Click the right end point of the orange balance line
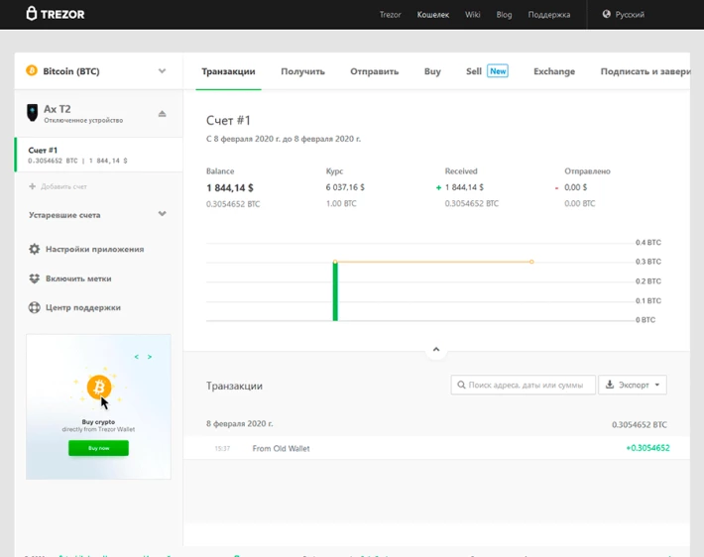The image size is (704, 557). [x=531, y=262]
